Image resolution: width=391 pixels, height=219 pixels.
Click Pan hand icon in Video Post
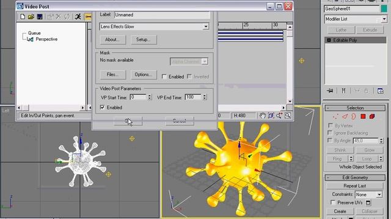(x=262, y=116)
